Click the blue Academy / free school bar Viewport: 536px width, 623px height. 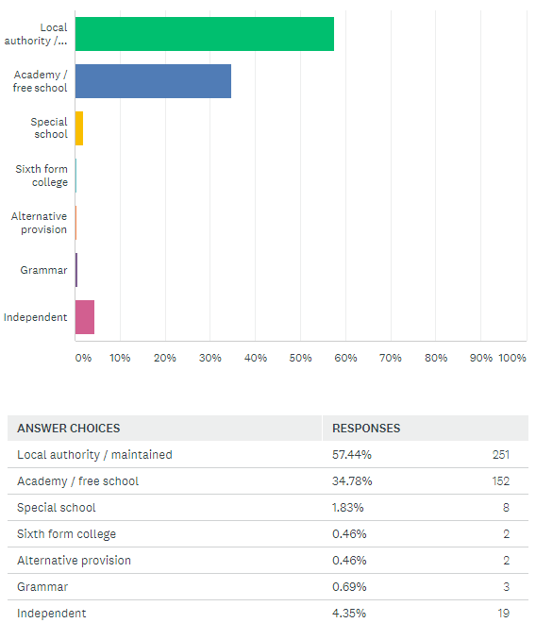(x=154, y=81)
